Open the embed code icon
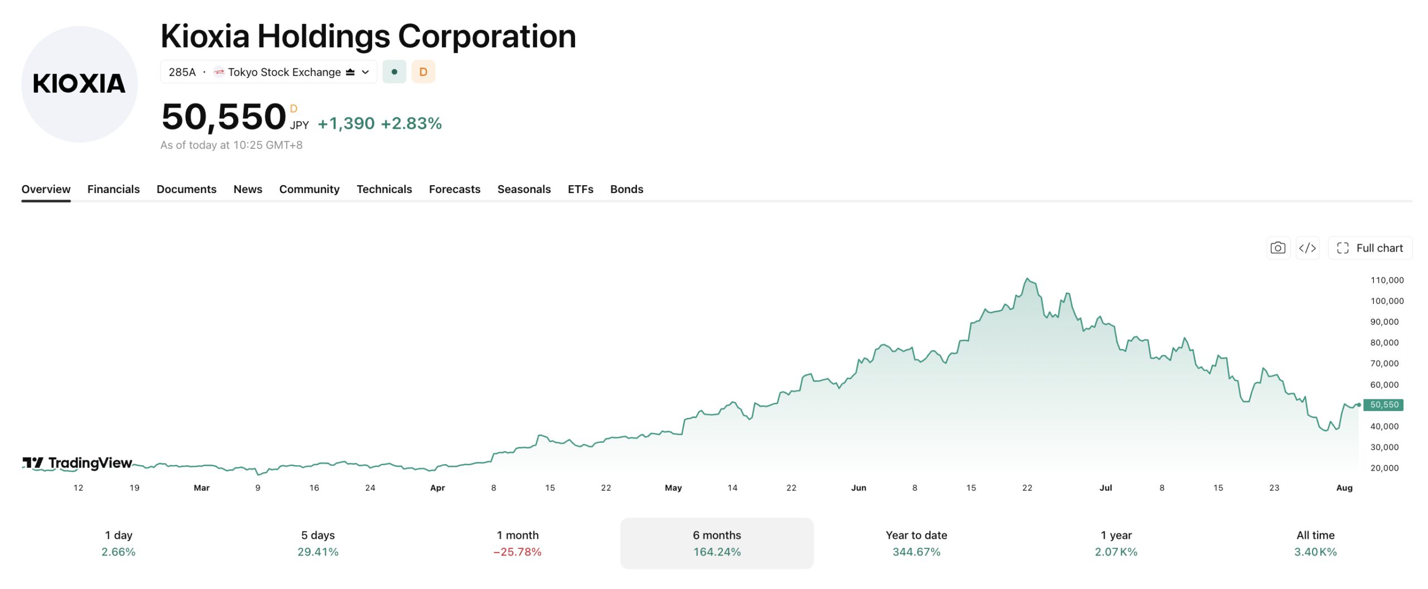 tap(1308, 248)
